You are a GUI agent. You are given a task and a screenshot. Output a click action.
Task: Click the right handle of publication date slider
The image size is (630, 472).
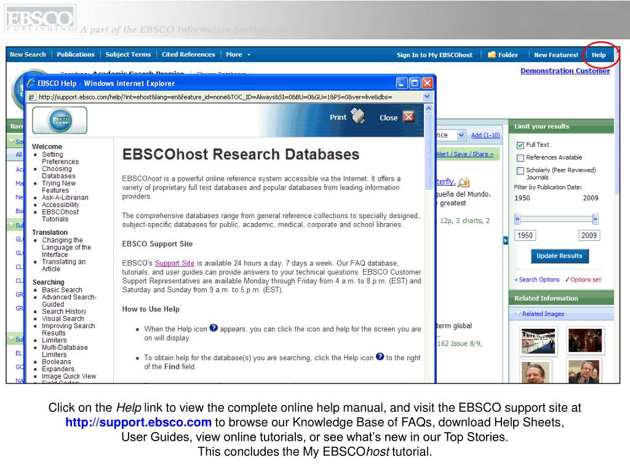[596, 219]
